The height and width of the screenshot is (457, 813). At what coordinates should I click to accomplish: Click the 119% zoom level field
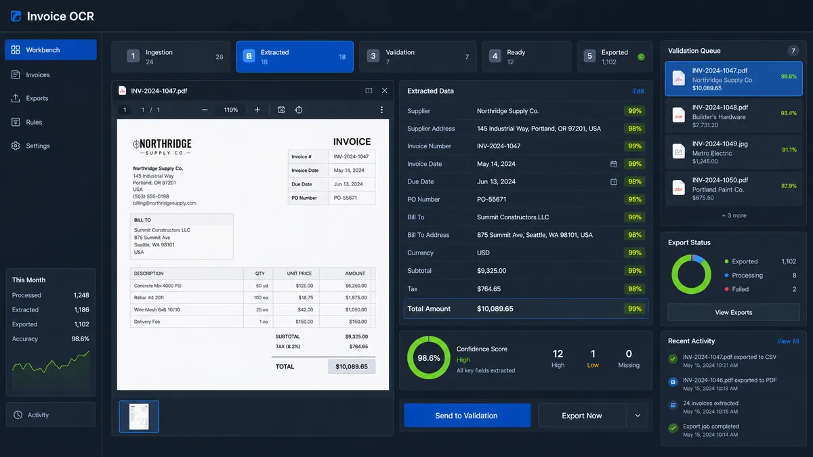pyautogui.click(x=231, y=110)
